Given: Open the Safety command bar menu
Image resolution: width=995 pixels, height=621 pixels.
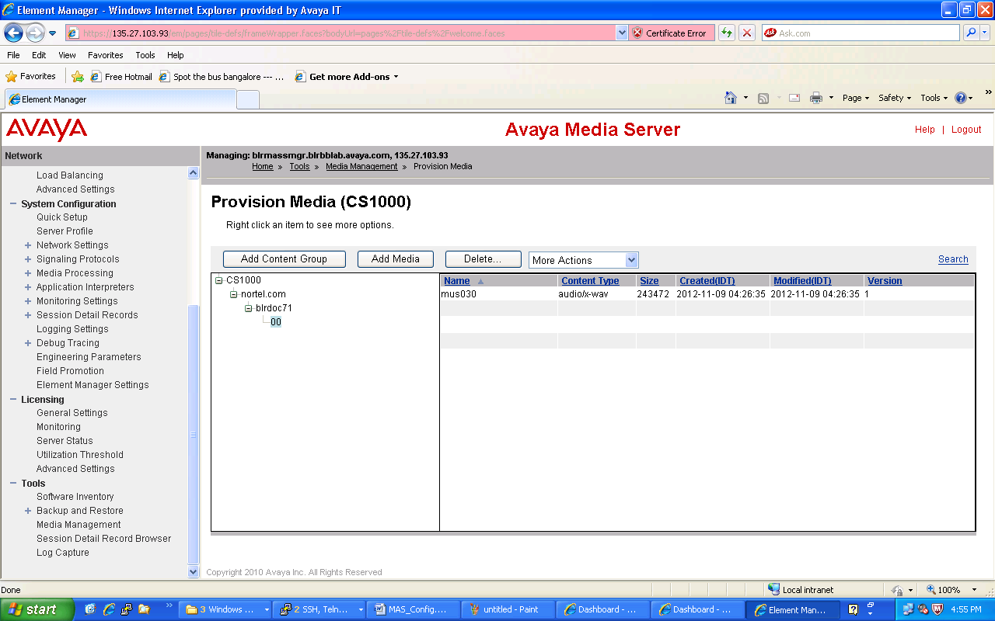Looking at the screenshot, I should pos(895,98).
